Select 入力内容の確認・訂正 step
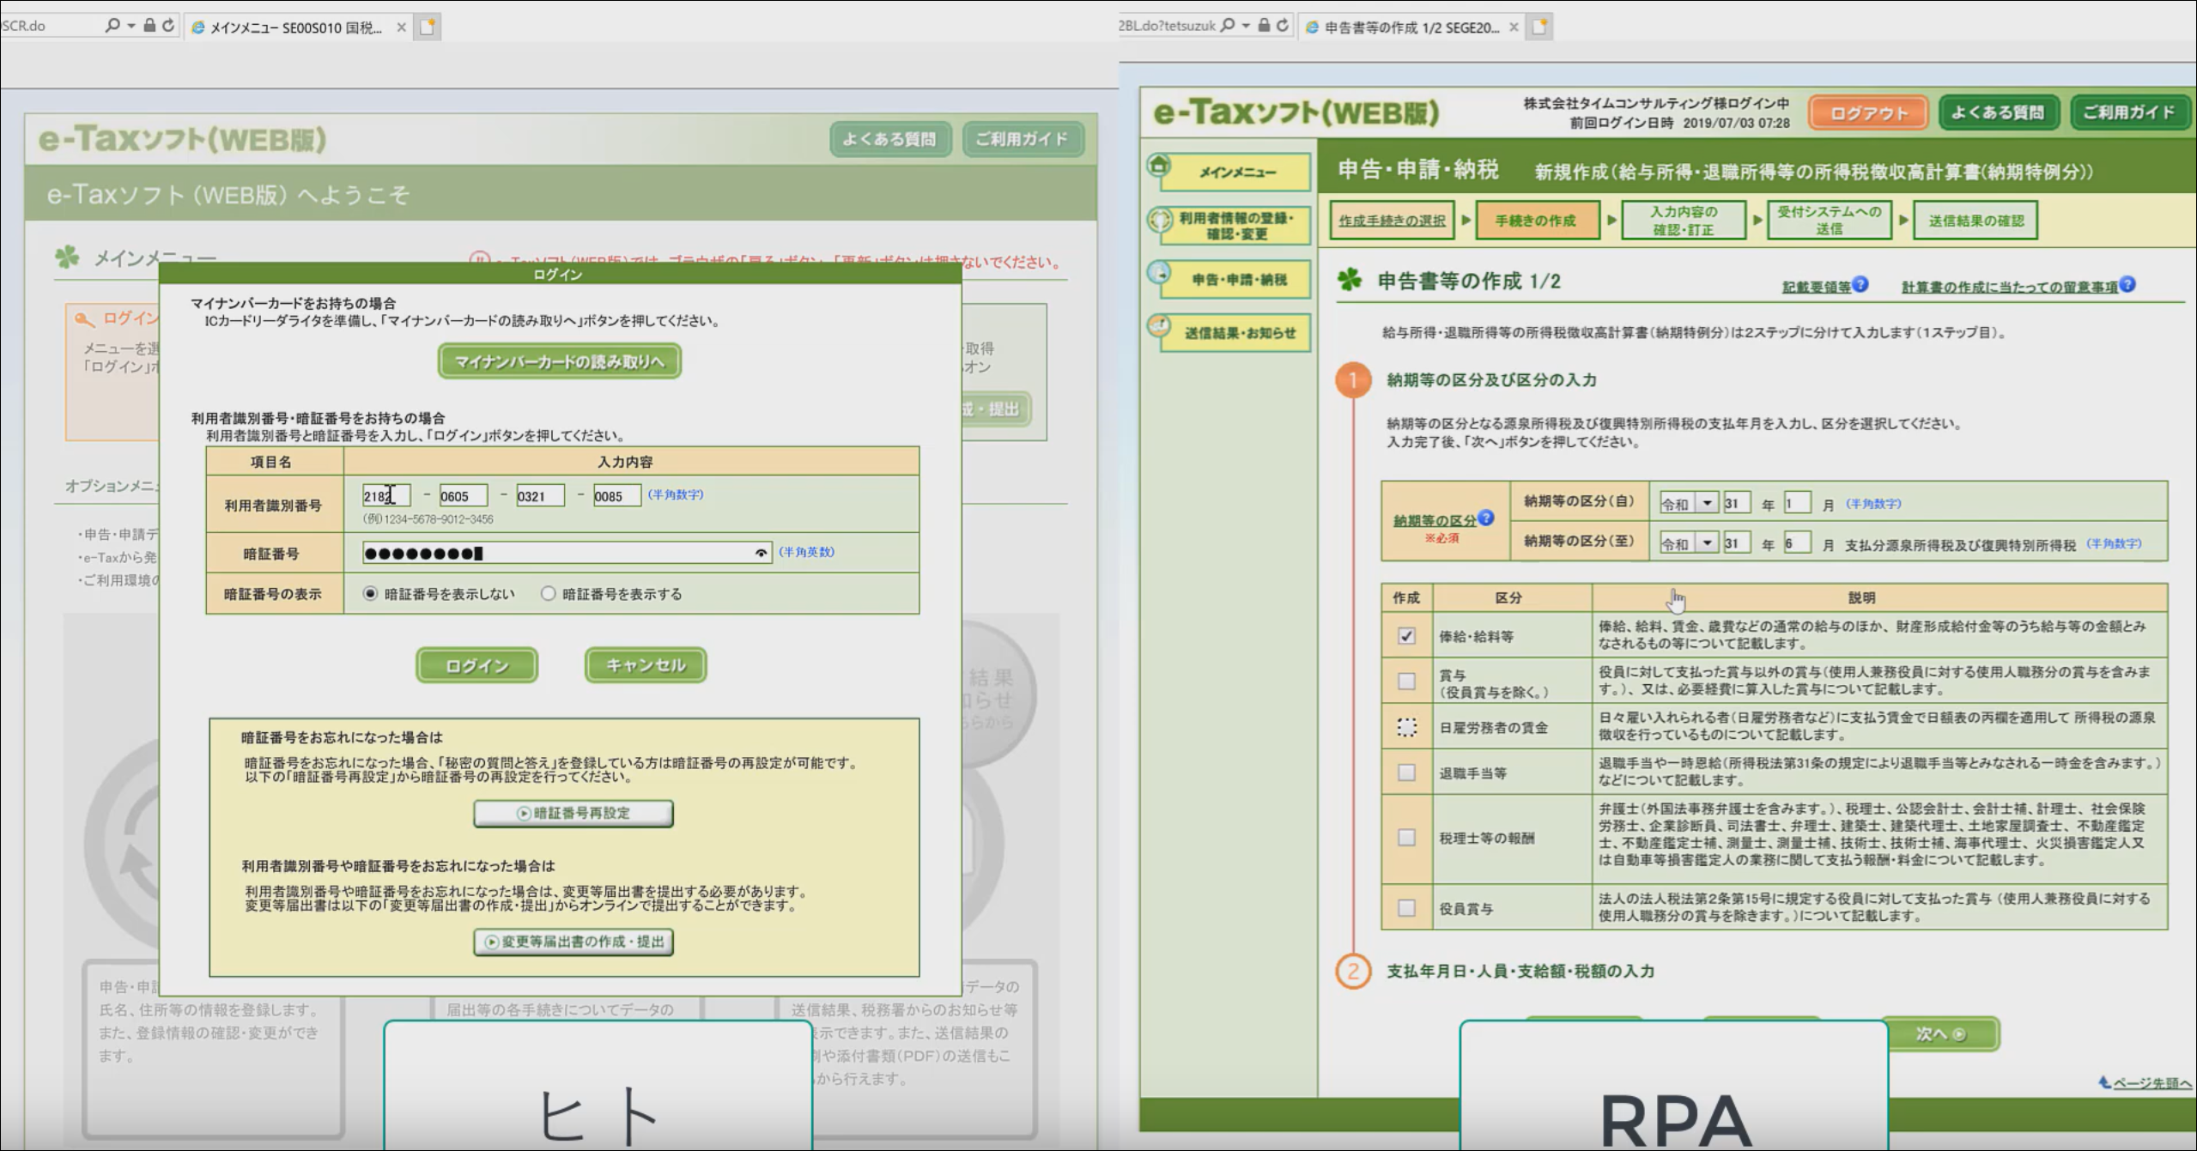This screenshot has height=1151, width=2197. [x=1683, y=221]
